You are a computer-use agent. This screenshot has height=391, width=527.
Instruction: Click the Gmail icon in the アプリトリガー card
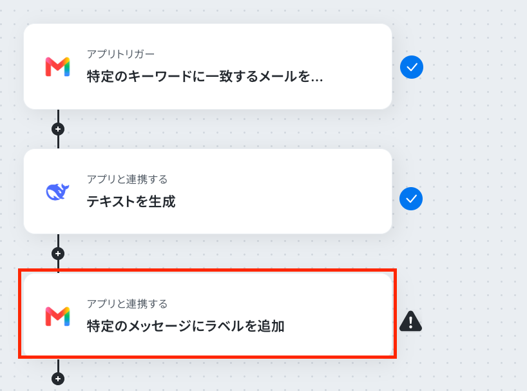click(57, 67)
